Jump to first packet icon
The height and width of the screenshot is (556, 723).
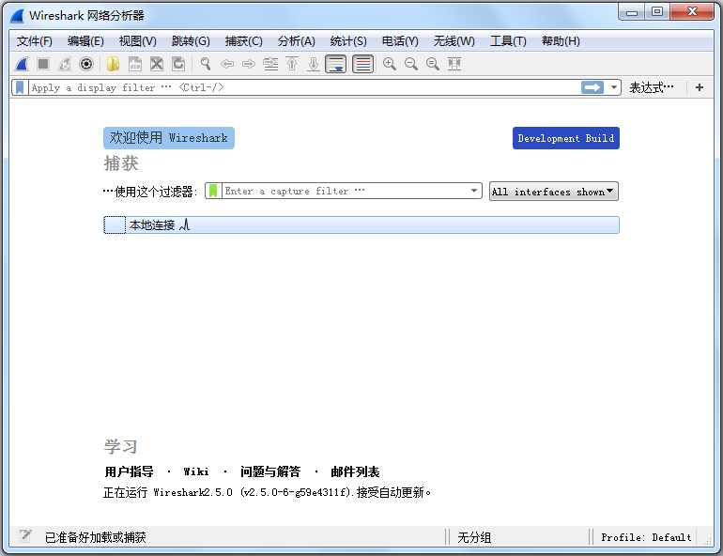(292, 64)
